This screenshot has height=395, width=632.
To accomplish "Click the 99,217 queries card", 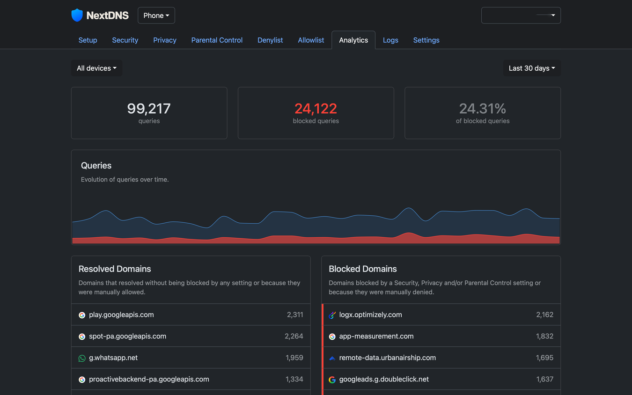I will click(149, 113).
